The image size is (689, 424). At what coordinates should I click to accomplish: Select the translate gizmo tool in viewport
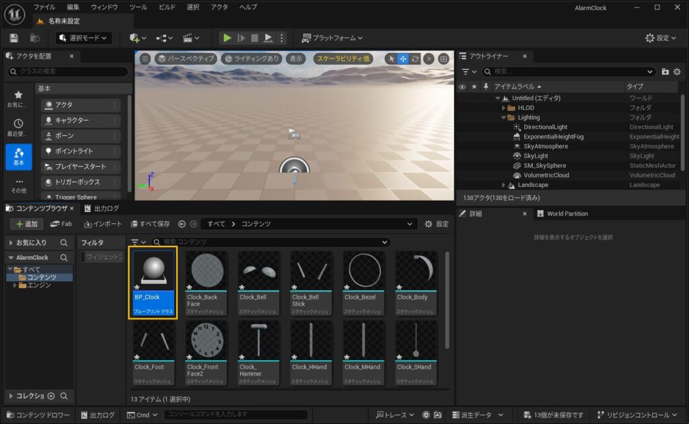404,59
